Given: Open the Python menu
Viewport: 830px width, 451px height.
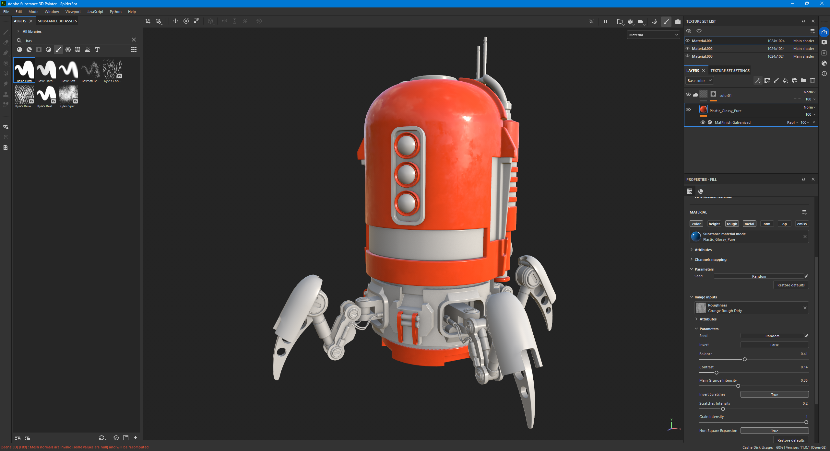Looking at the screenshot, I should pyautogui.click(x=115, y=12).
